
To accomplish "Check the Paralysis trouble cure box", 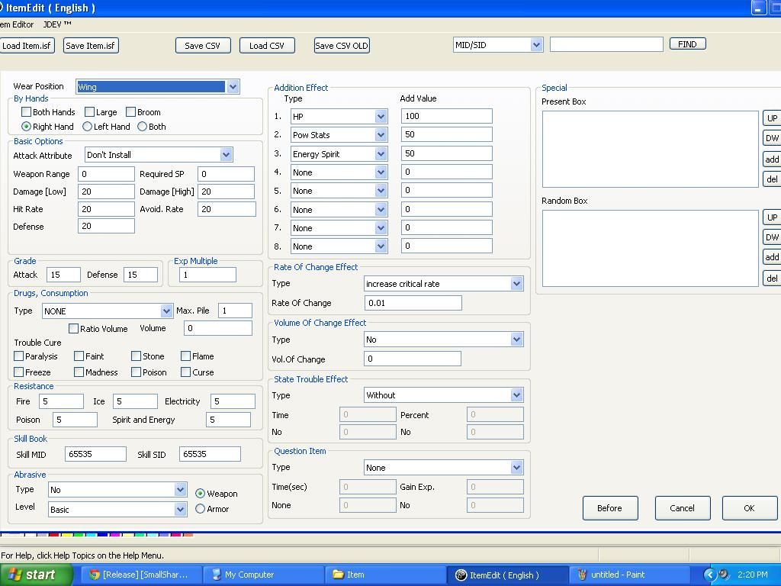I will click(x=19, y=356).
